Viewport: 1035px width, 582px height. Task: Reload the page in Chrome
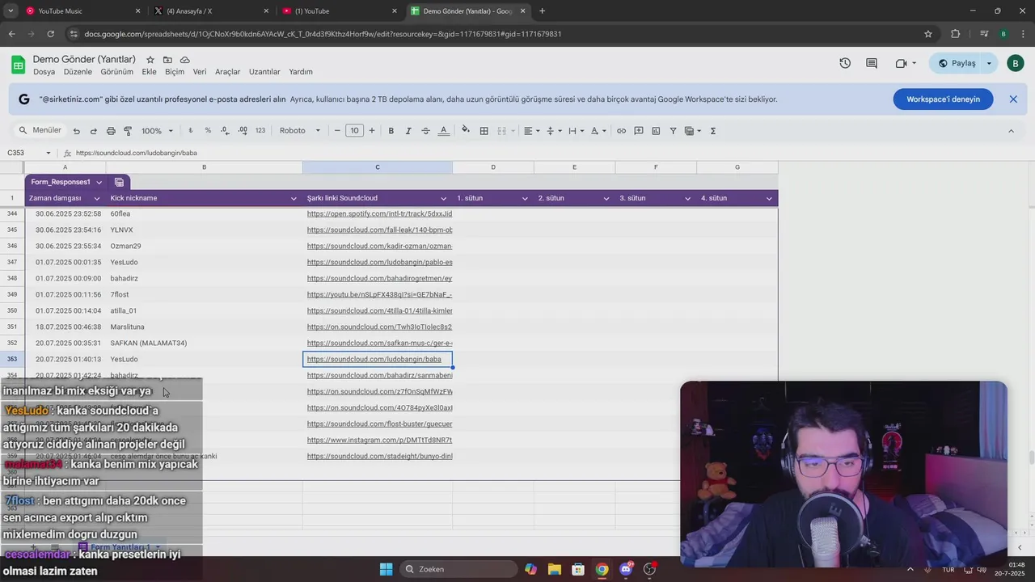(x=50, y=34)
